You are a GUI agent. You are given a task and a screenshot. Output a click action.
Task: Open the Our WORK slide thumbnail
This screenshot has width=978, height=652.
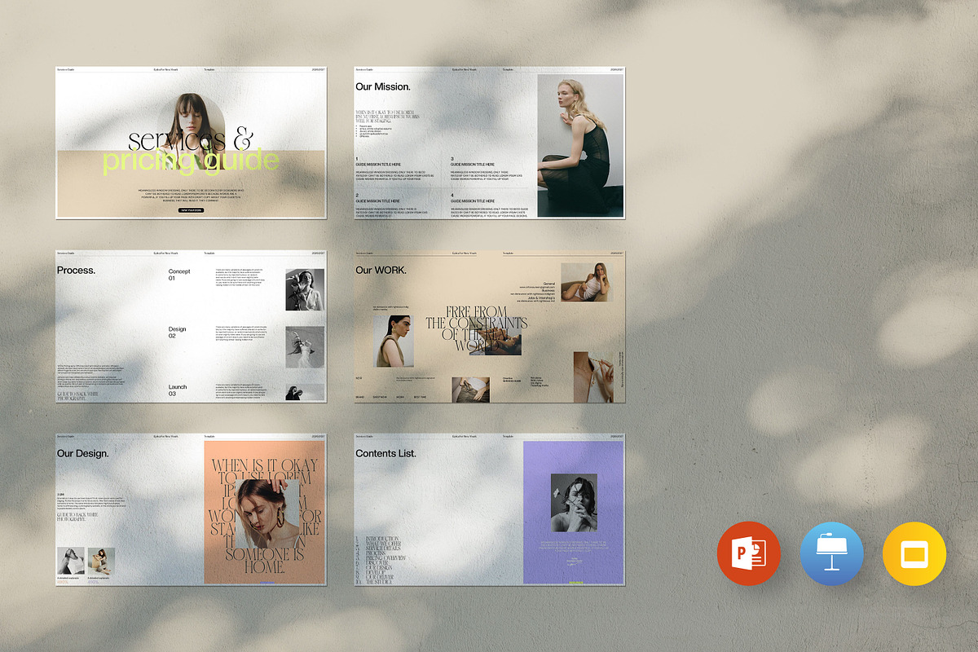coord(489,326)
